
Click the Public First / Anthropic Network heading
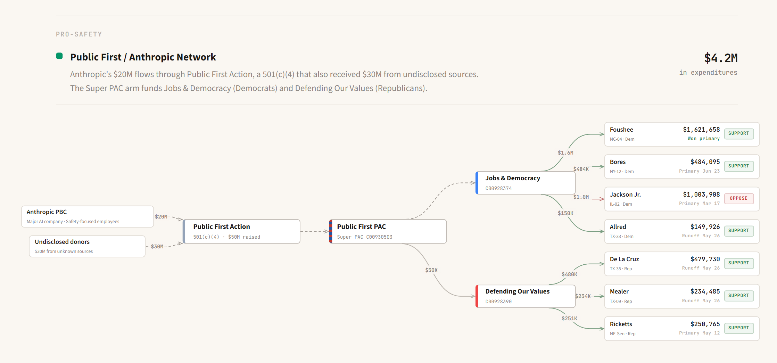[x=143, y=57]
